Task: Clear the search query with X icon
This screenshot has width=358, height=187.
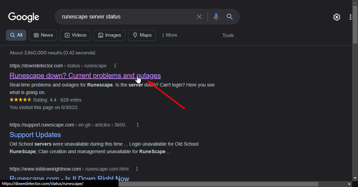Action: point(199,17)
